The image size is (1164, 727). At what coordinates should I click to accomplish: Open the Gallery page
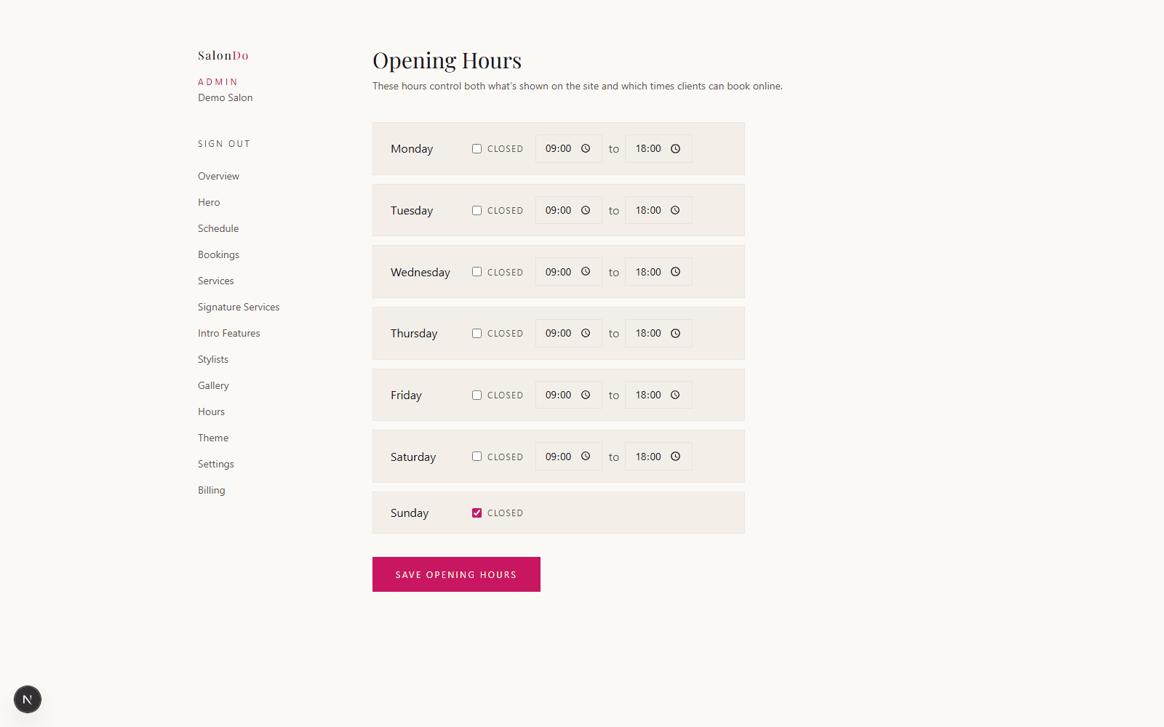(213, 385)
